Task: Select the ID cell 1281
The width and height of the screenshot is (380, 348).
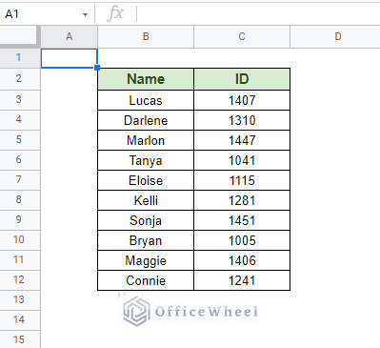Action: [242, 200]
